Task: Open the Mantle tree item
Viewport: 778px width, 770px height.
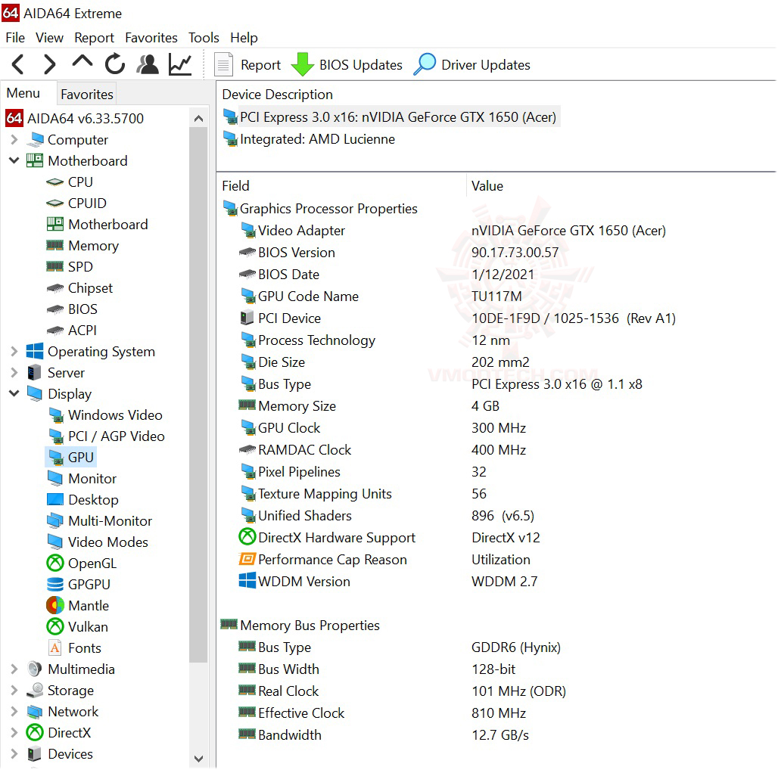Action: (x=89, y=605)
